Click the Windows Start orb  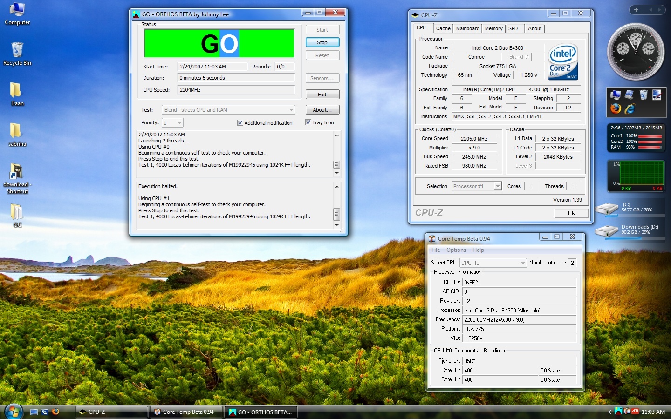[x=13, y=412]
